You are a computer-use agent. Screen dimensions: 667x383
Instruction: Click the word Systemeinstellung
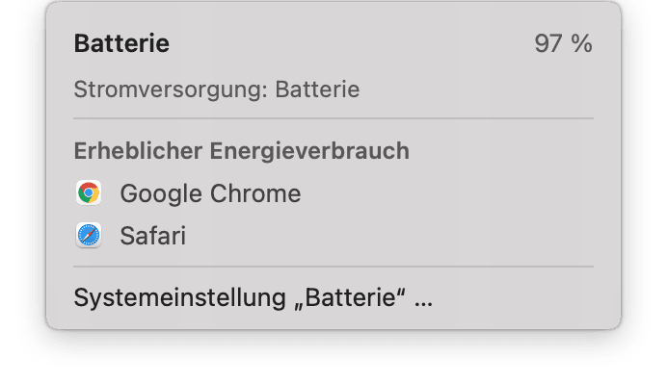tap(180, 297)
